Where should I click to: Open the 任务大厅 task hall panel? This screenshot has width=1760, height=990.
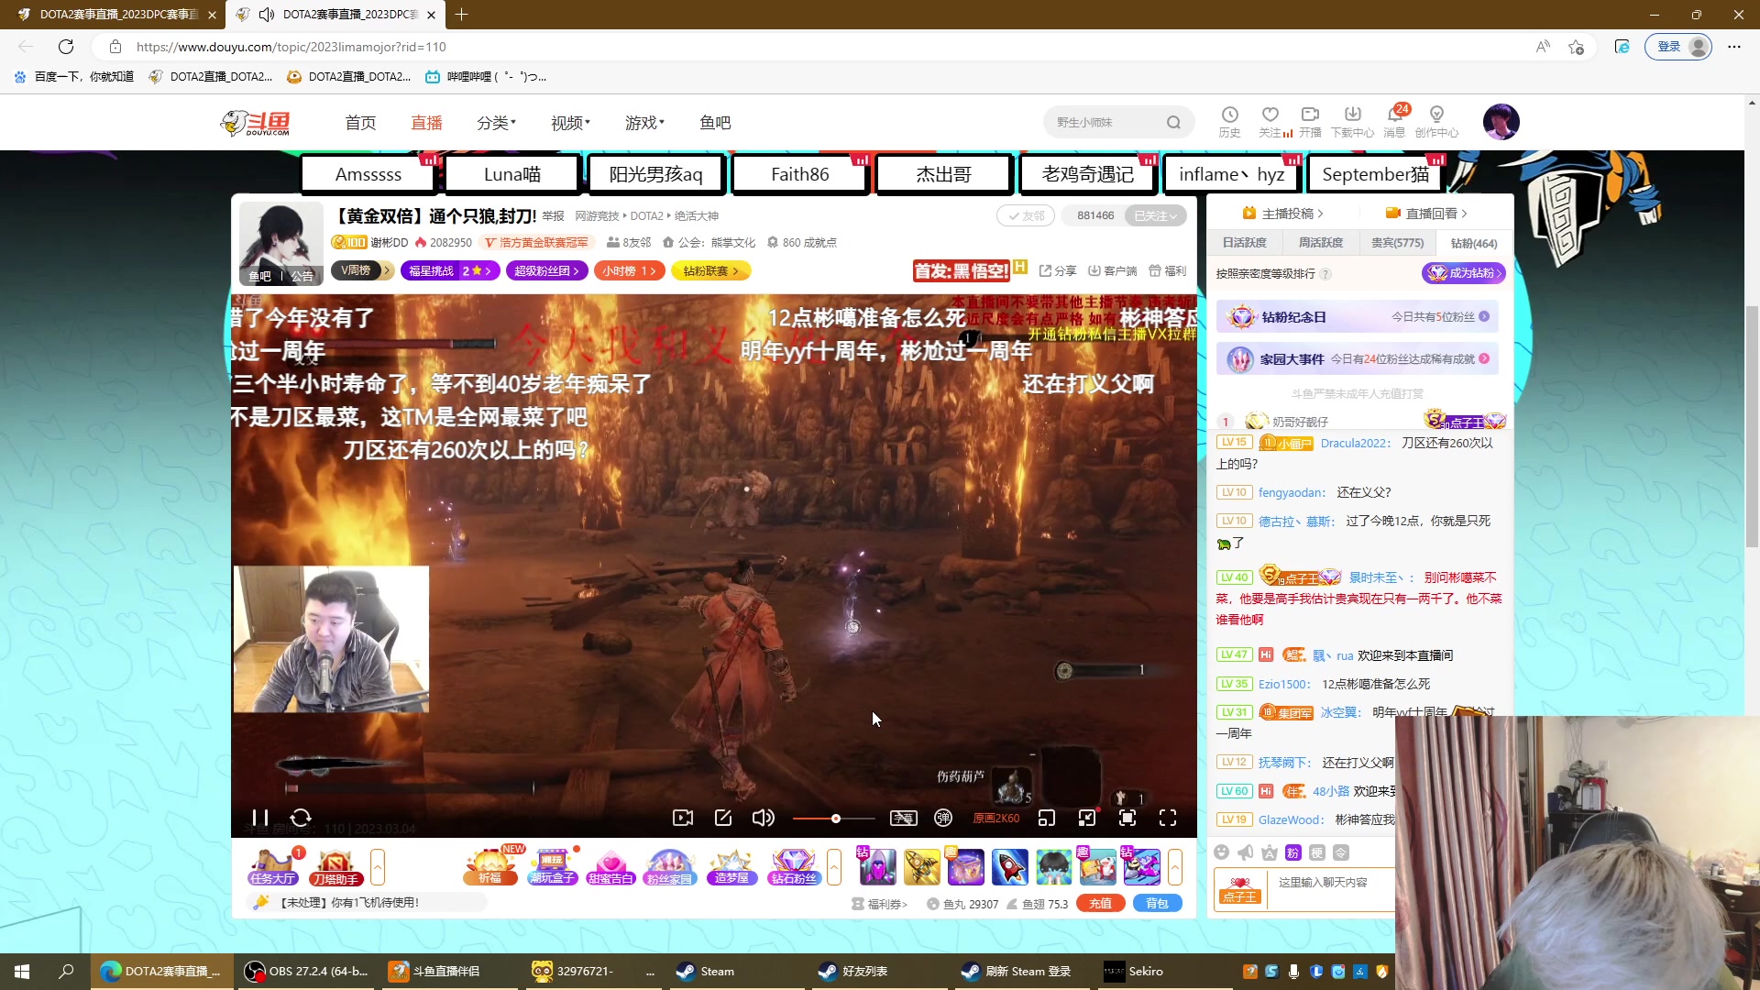point(271,866)
